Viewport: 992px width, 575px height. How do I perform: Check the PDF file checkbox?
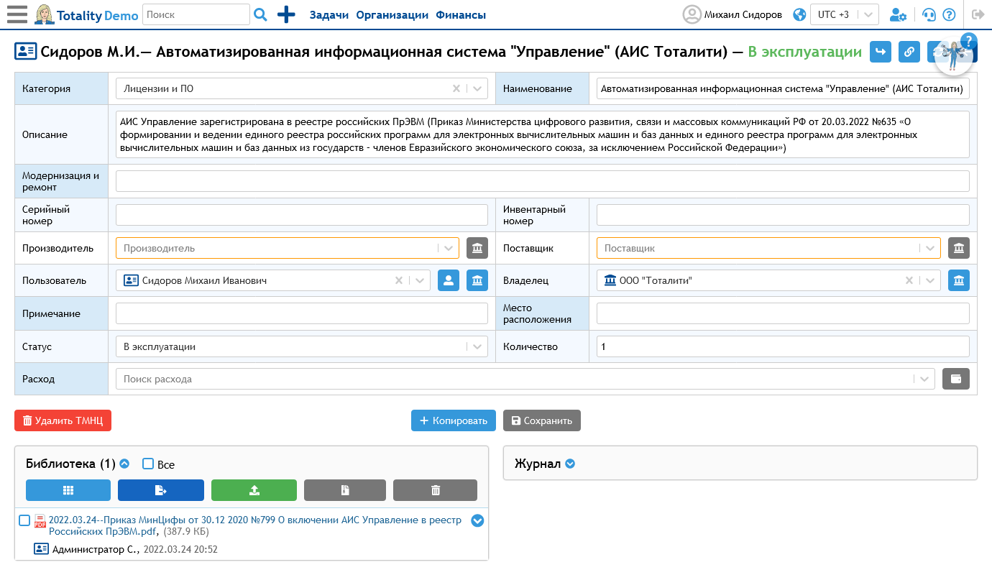[x=24, y=520]
